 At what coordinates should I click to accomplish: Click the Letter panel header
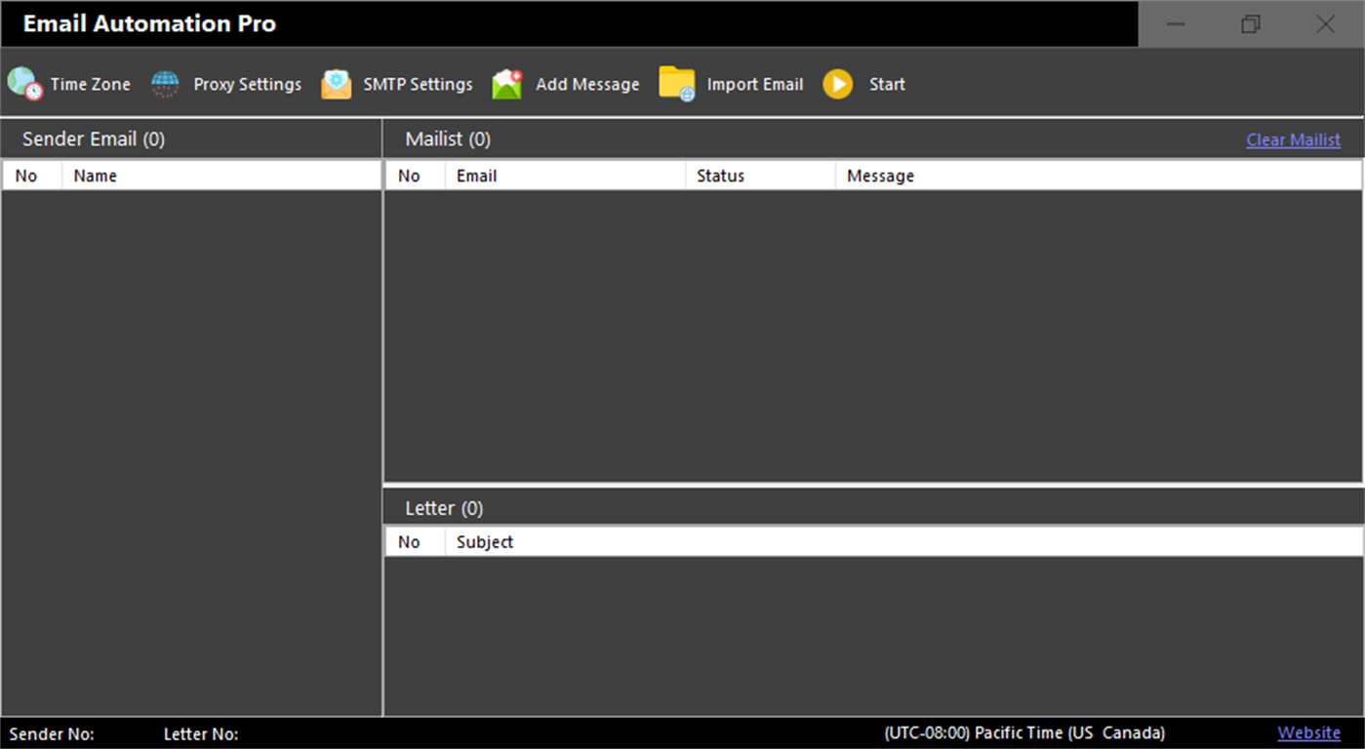(444, 507)
